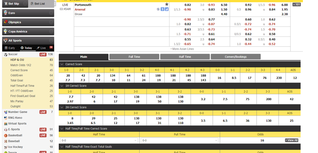318x153 pixels.
Task: Click the Bet Slip icon
Action: [x=6, y=3]
